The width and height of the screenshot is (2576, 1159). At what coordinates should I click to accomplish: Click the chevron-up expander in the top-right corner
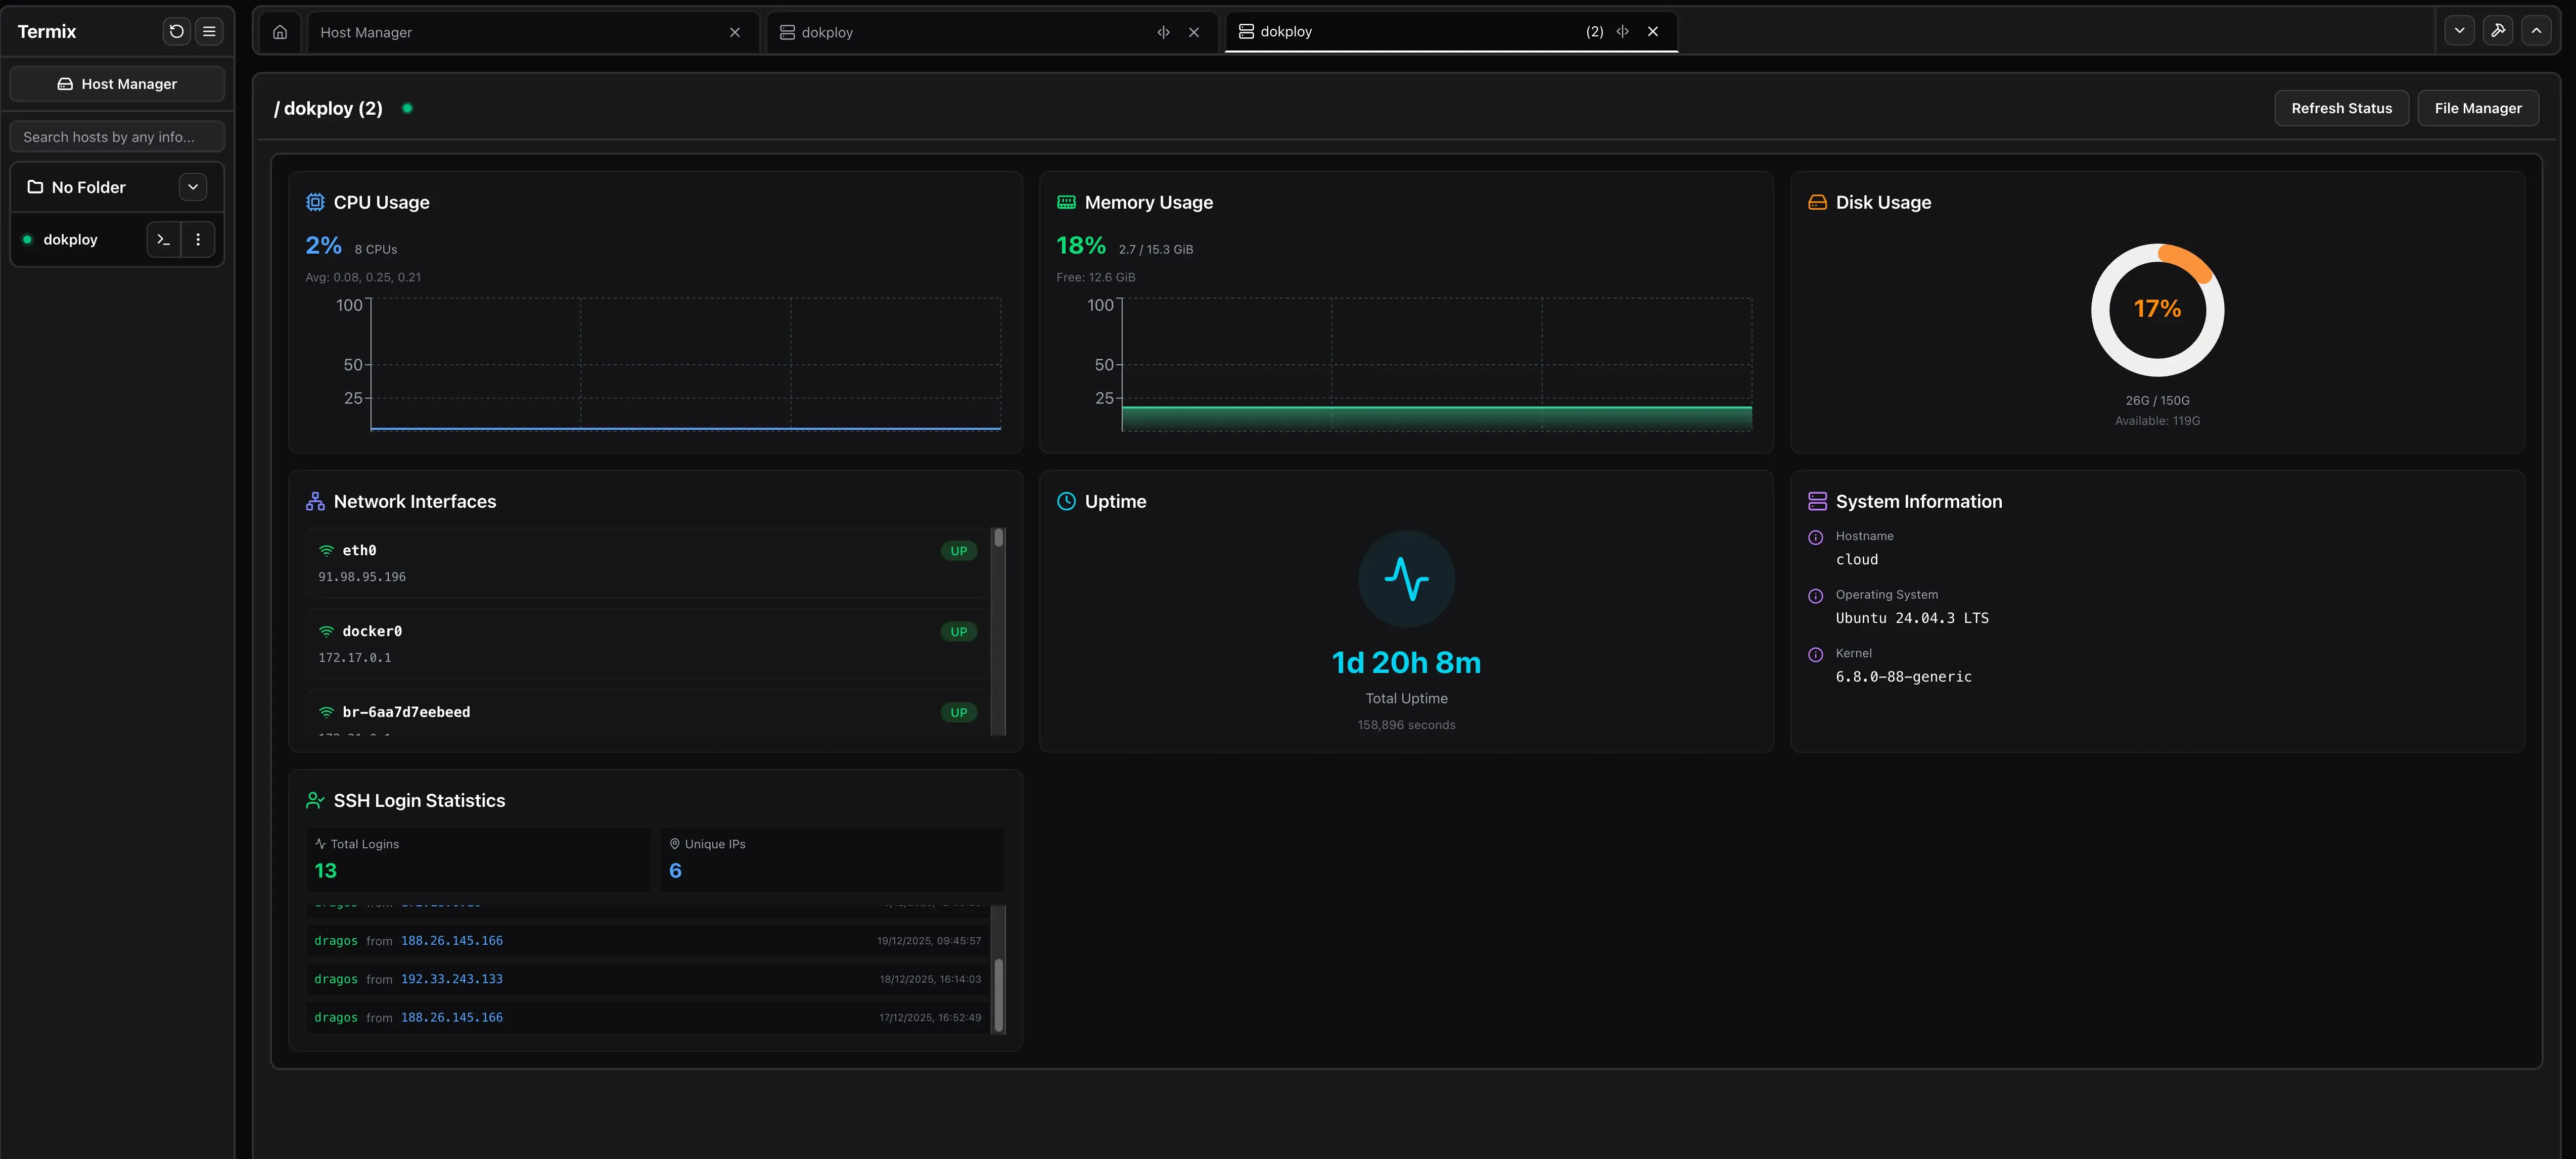pos(2537,30)
